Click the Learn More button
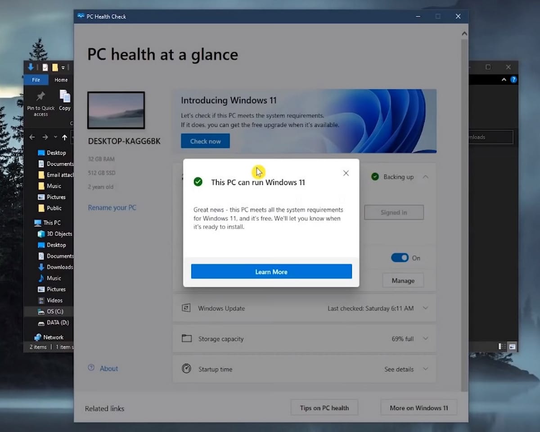This screenshot has width=540, height=432. [271, 272]
